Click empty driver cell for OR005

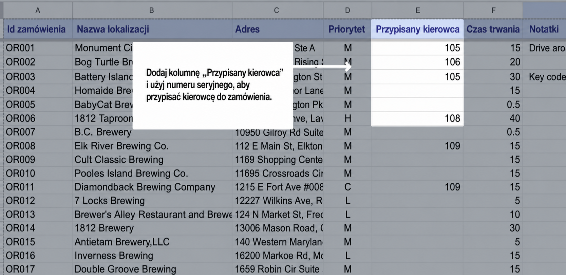point(417,105)
